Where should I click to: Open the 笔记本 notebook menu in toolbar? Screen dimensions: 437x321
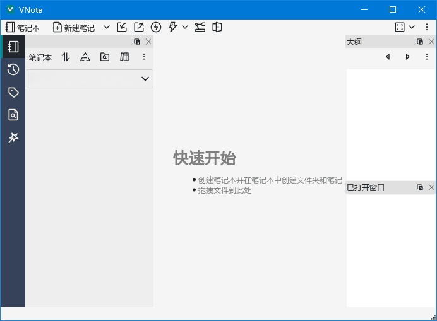22,28
